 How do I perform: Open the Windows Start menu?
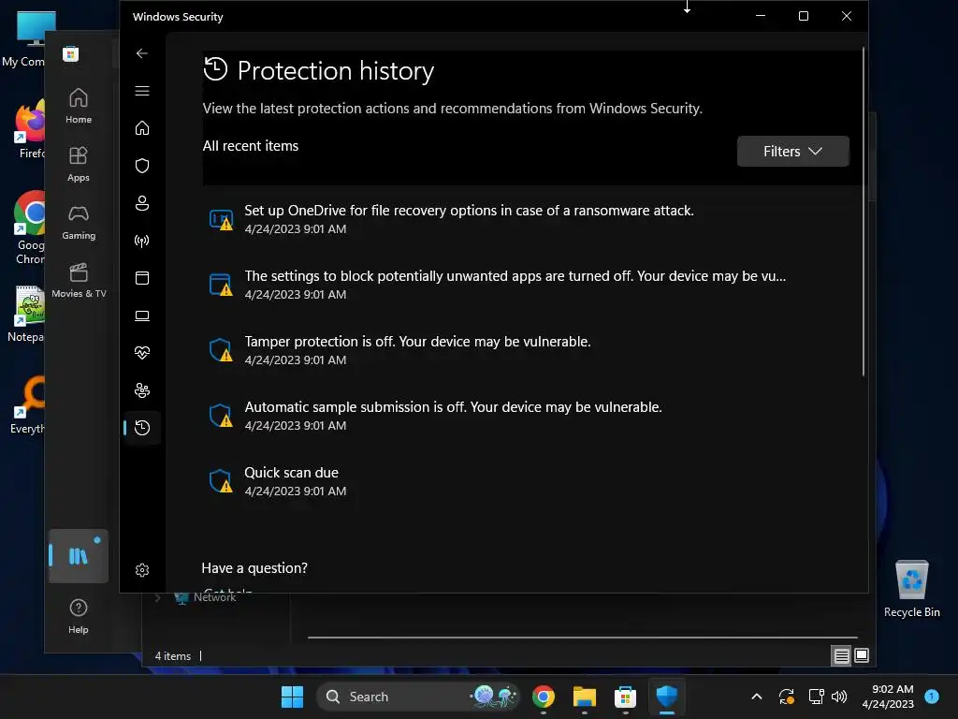tap(292, 697)
